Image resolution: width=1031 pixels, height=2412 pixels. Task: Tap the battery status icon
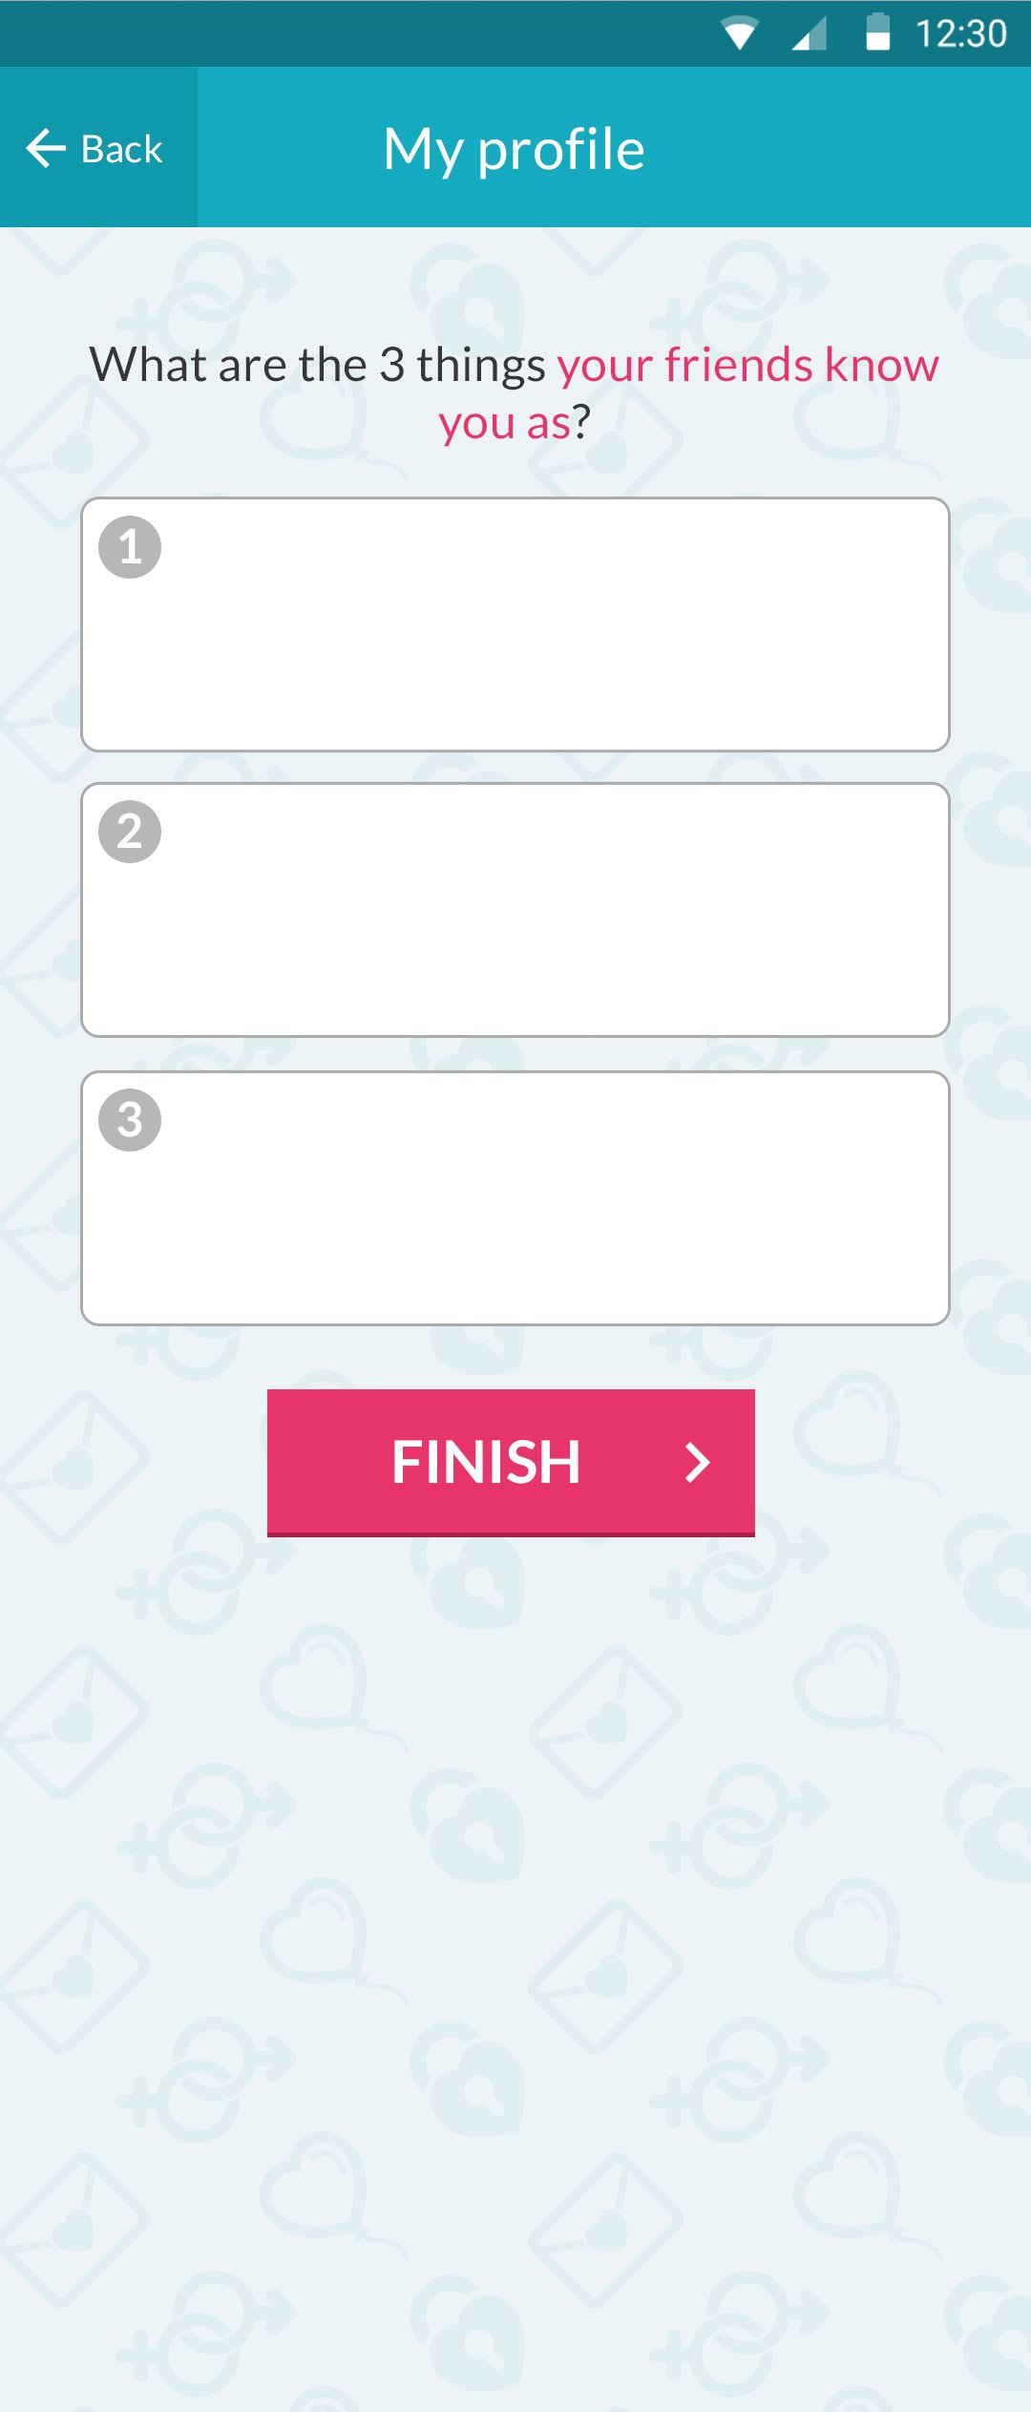click(877, 32)
